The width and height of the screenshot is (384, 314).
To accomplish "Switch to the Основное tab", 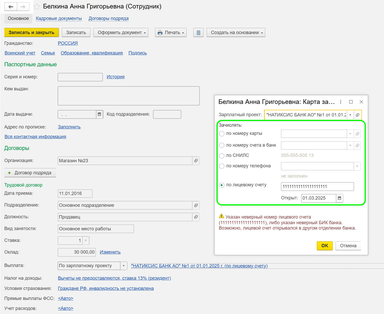I will coord(18,18).
